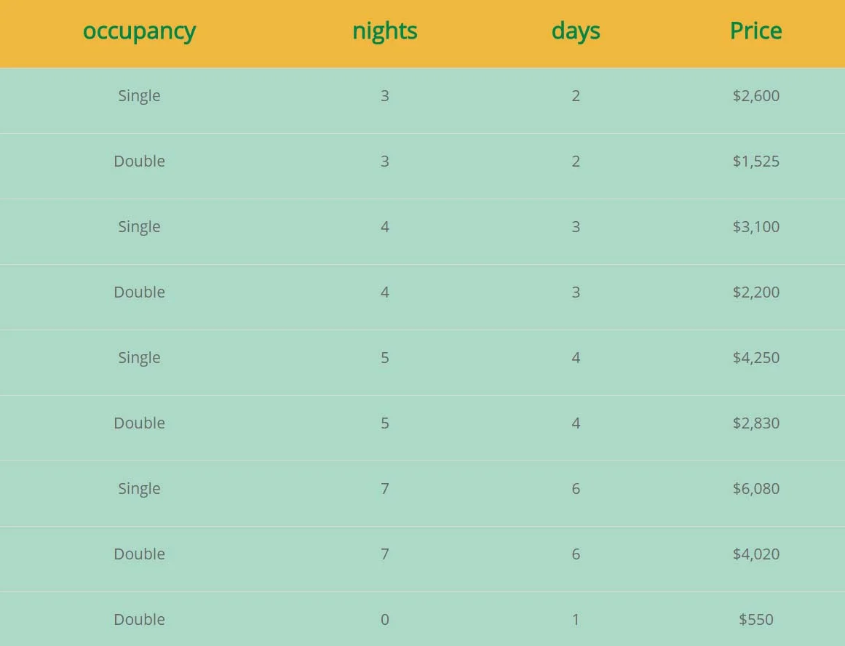Image resolution: width=845 pixels, height=646 pixels.
Task: Select the $2,830 price cell
Action: click(x=755, y=423)
